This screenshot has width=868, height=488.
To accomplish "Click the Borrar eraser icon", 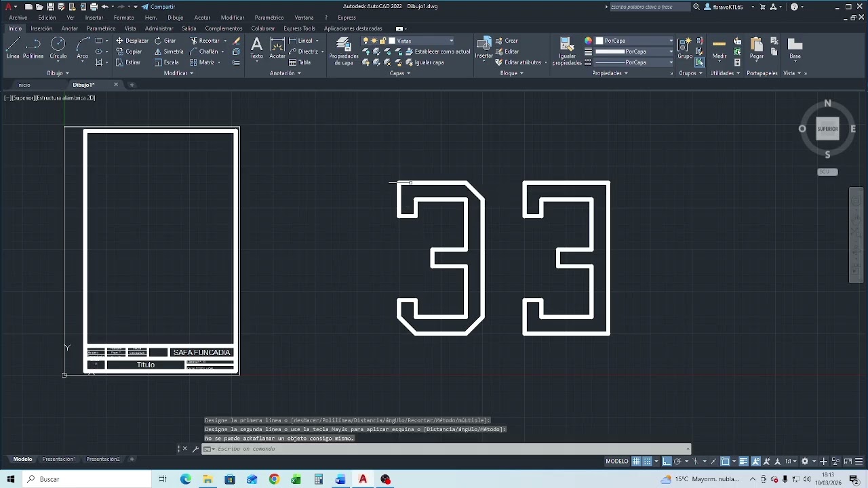I will 236,41.
